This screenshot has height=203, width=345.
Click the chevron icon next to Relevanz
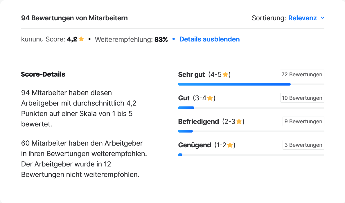323,18
